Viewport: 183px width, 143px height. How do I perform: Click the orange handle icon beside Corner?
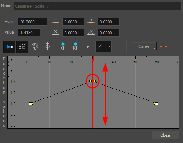(x=164, y=46)
